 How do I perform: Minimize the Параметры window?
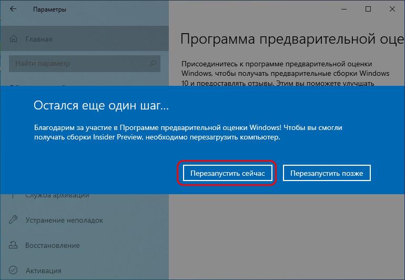click(x=344, y=9)
